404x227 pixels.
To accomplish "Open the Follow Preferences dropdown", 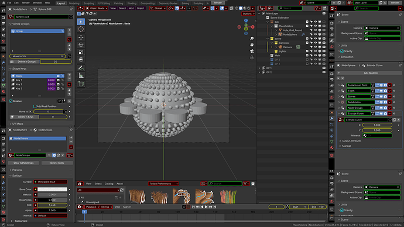I will [163, 184].
